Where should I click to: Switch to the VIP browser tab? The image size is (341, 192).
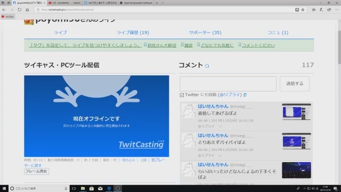pos(100,3)
